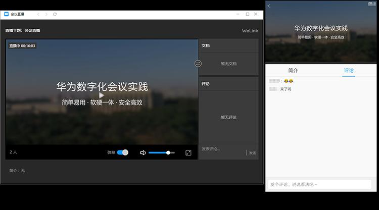Screen dimensions: 379x210
Task: Click the 暂无评论 placeholder text
Action: click(x=228, y=117)
